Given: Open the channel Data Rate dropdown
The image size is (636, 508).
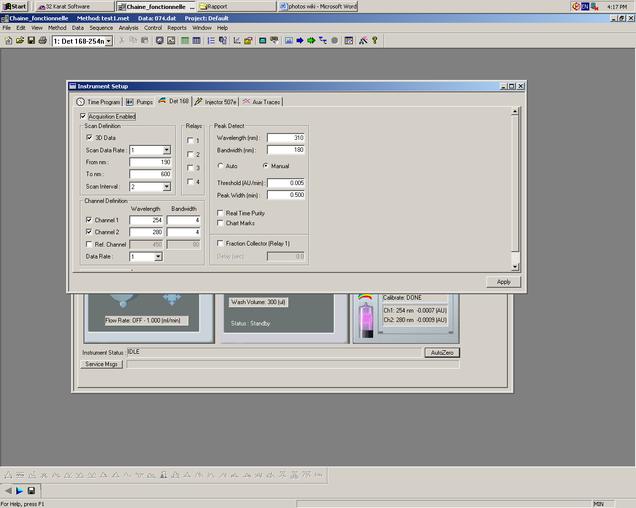Looking at the screenshot, I should click(158, 256).
